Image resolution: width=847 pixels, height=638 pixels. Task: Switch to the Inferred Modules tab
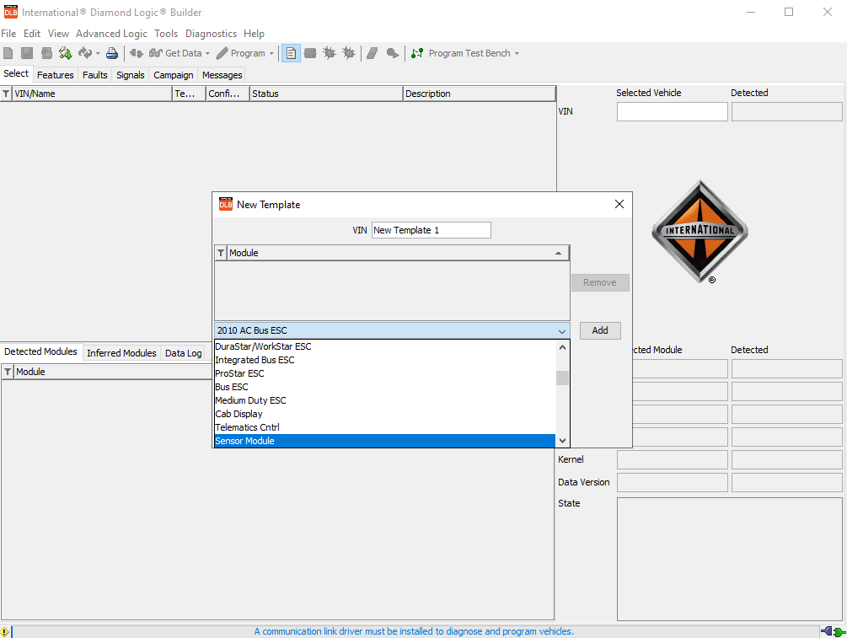click(x=121, y=353)
